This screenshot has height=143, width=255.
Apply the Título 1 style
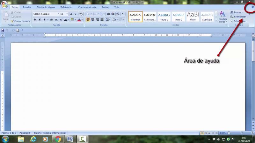(x=164, y=17)
